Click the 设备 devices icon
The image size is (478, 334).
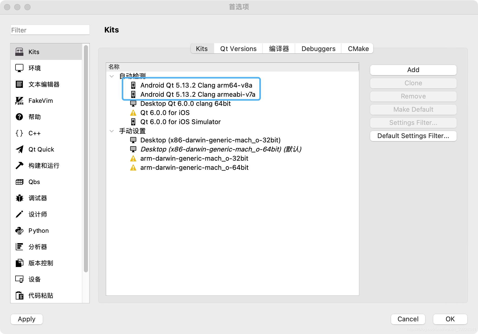click(19, 279)
